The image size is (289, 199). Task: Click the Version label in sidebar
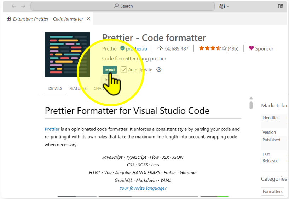tap(269, 132)
